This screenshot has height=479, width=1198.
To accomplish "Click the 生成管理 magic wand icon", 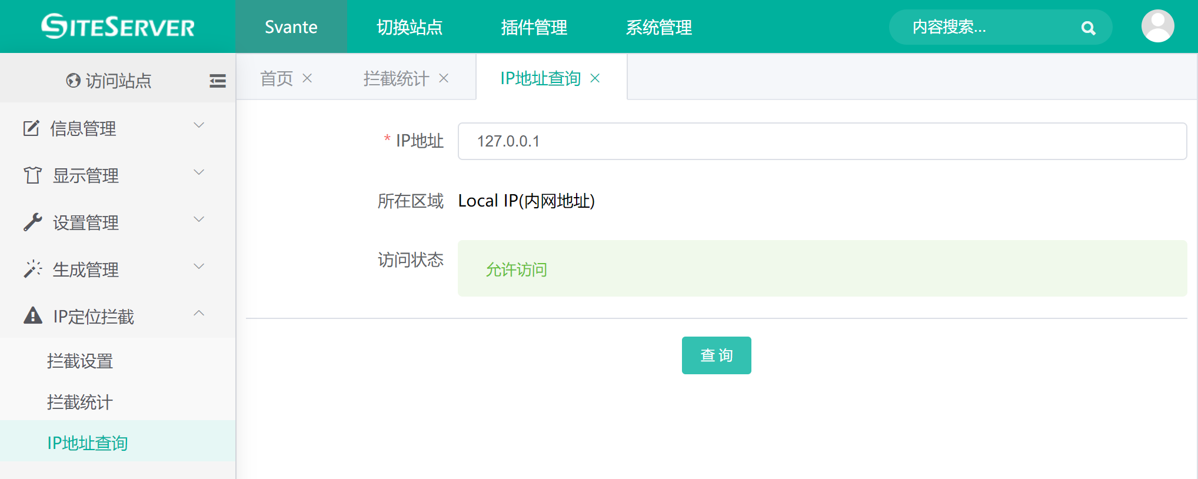I will point(32,270).
